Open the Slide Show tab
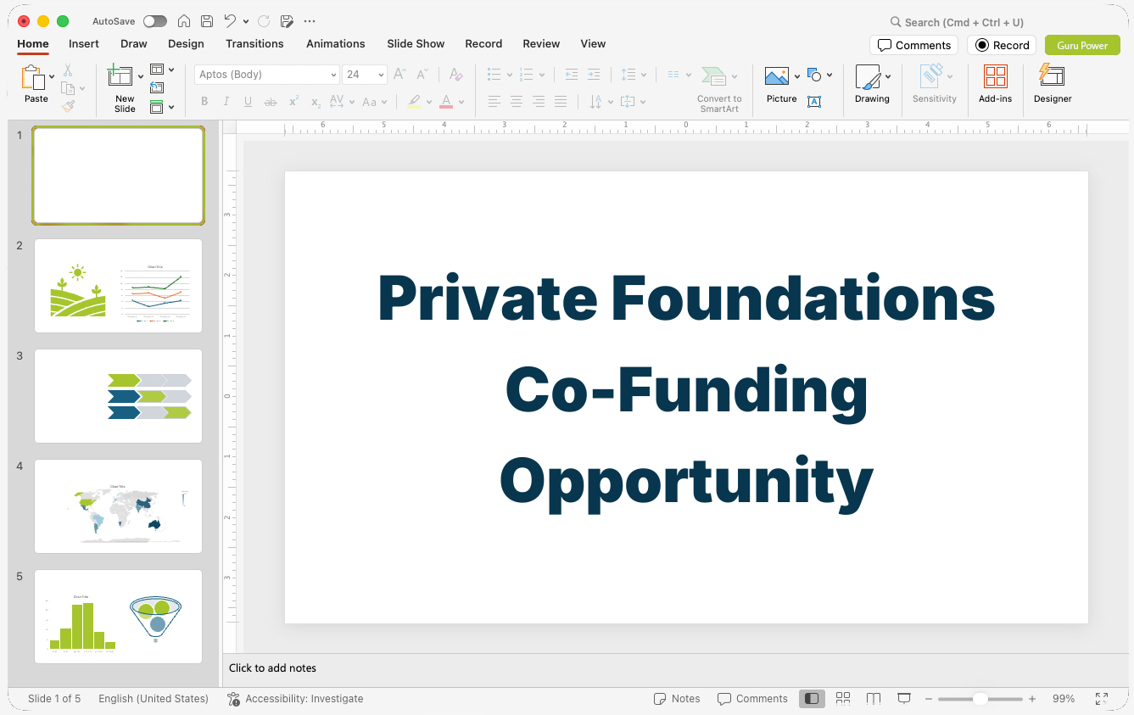 pyautogui.click(x=416, y=43)
